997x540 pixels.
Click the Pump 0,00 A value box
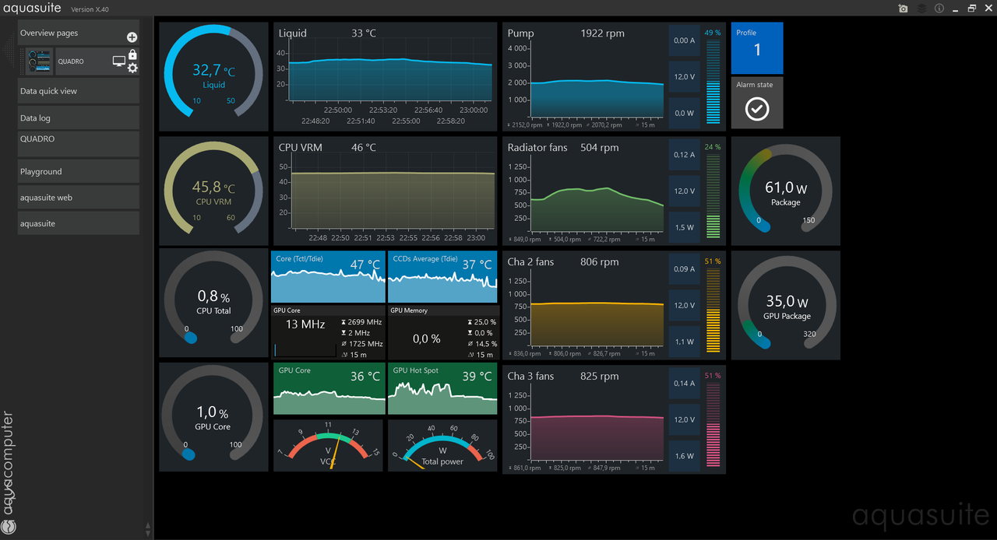(685, 40)
